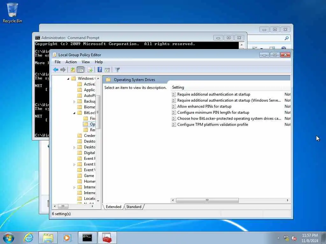Open the View menu

86,62
